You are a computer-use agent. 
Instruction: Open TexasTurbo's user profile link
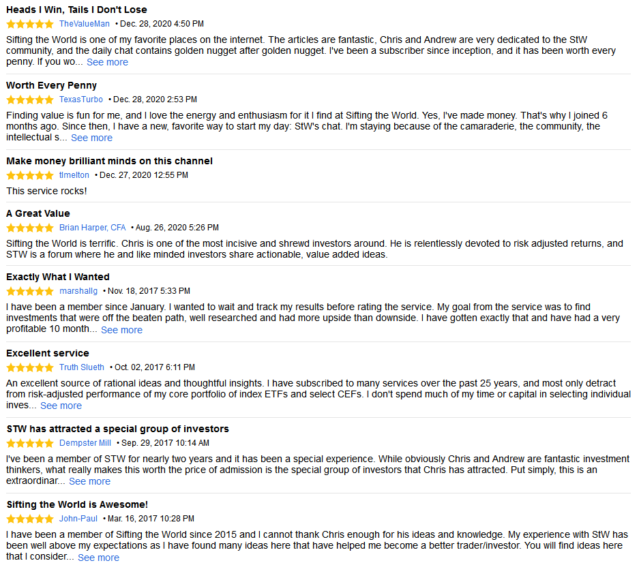(81, 100)
